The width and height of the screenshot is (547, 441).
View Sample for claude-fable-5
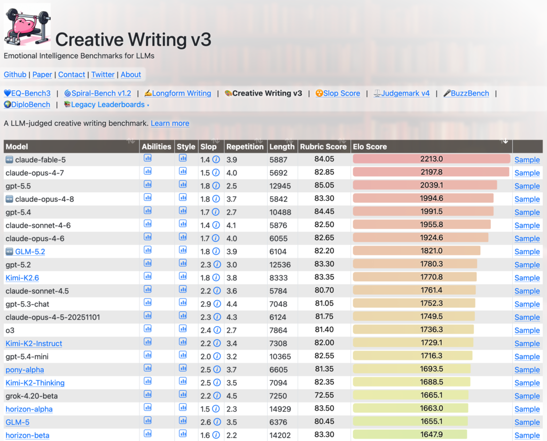527,160
